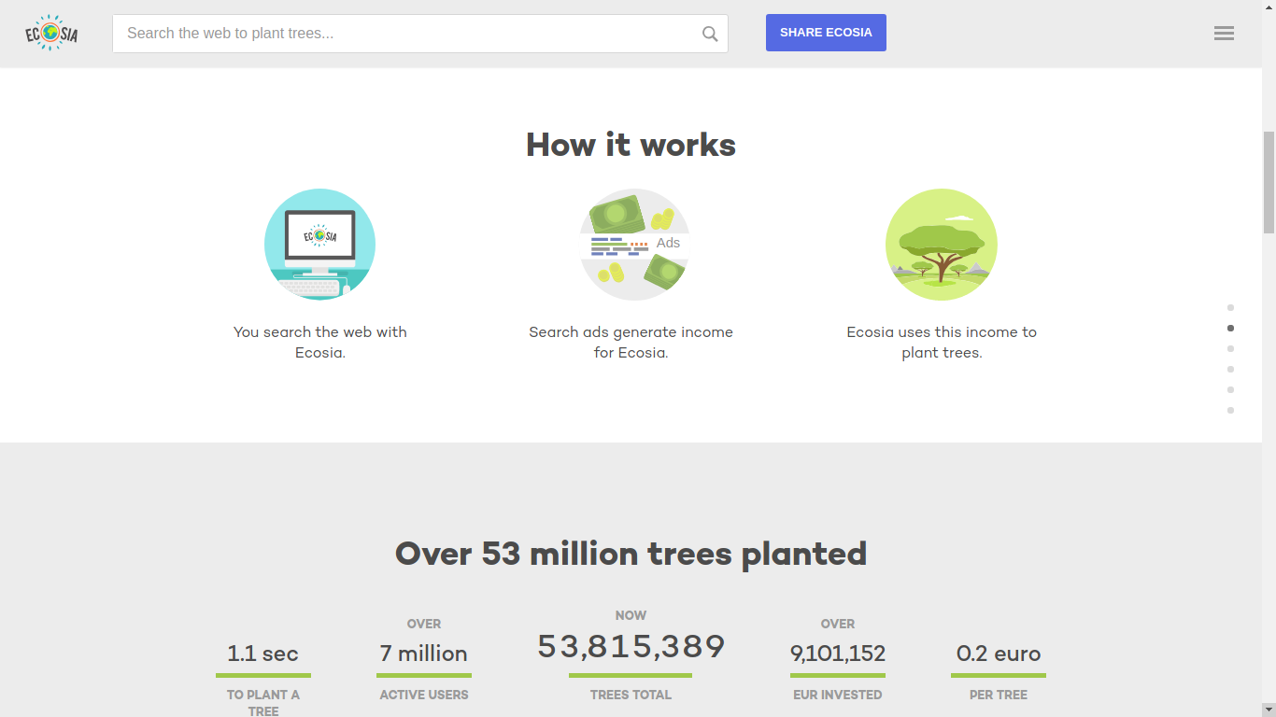Open the hamburger menu

tap(1224, 34)
